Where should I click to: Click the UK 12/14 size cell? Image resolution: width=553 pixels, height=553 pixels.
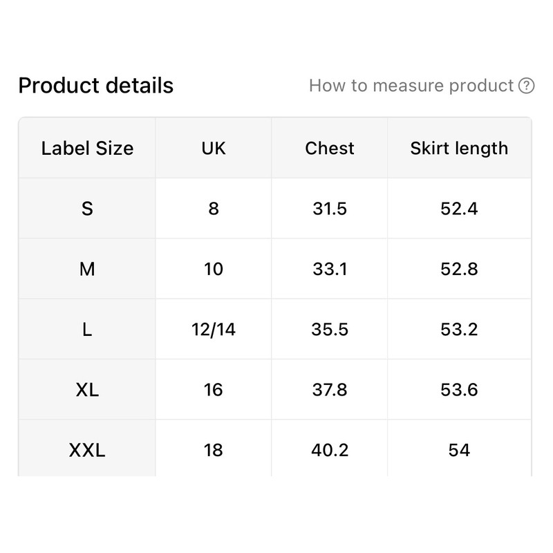click(x=214, y=329)
